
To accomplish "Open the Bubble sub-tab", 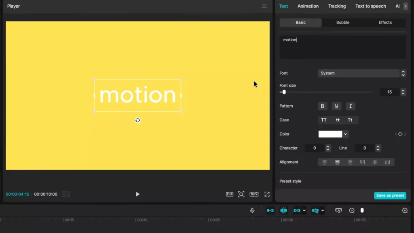I will (x=343, y=23).
